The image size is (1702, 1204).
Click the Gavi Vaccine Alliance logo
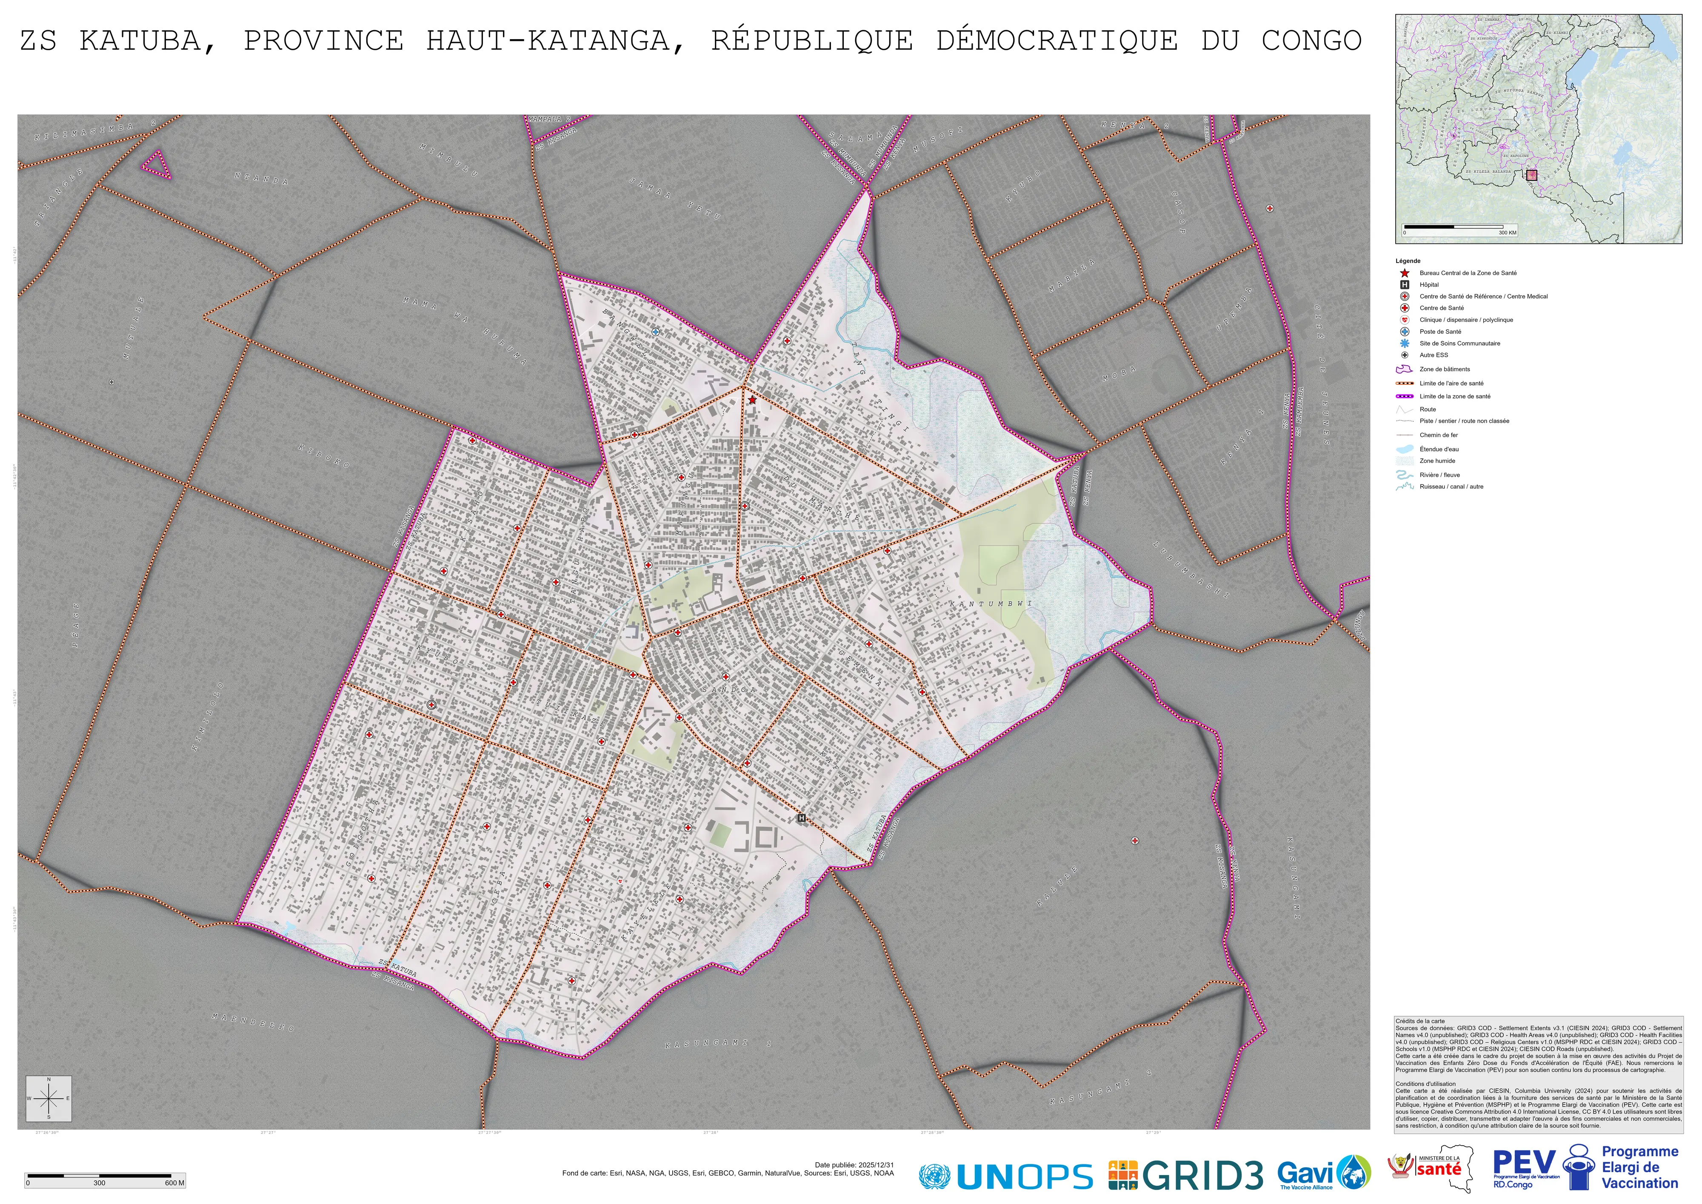point(1324,1173)
